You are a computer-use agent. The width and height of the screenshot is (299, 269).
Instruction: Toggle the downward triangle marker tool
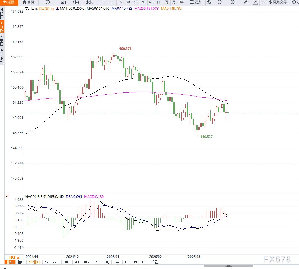pyautogui.click(x=264, y=2)
